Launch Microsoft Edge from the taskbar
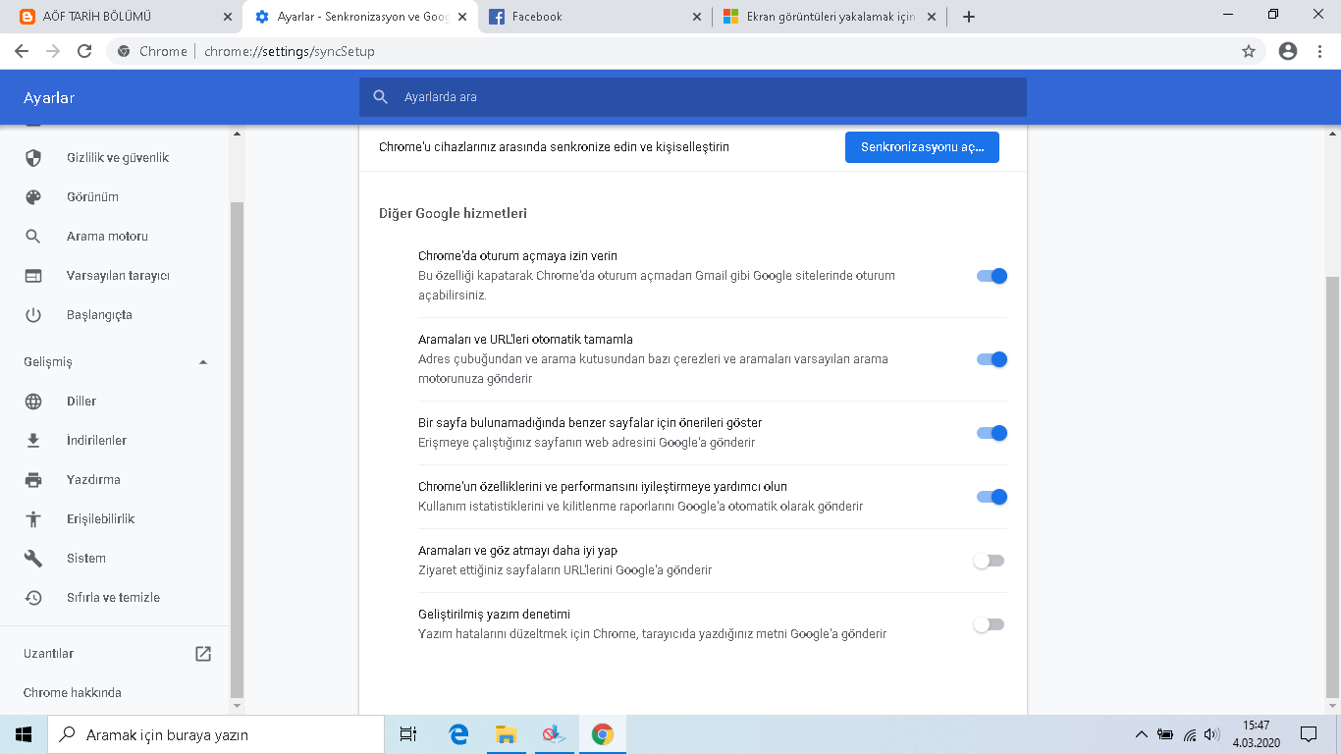 click(x=457, y=734)
